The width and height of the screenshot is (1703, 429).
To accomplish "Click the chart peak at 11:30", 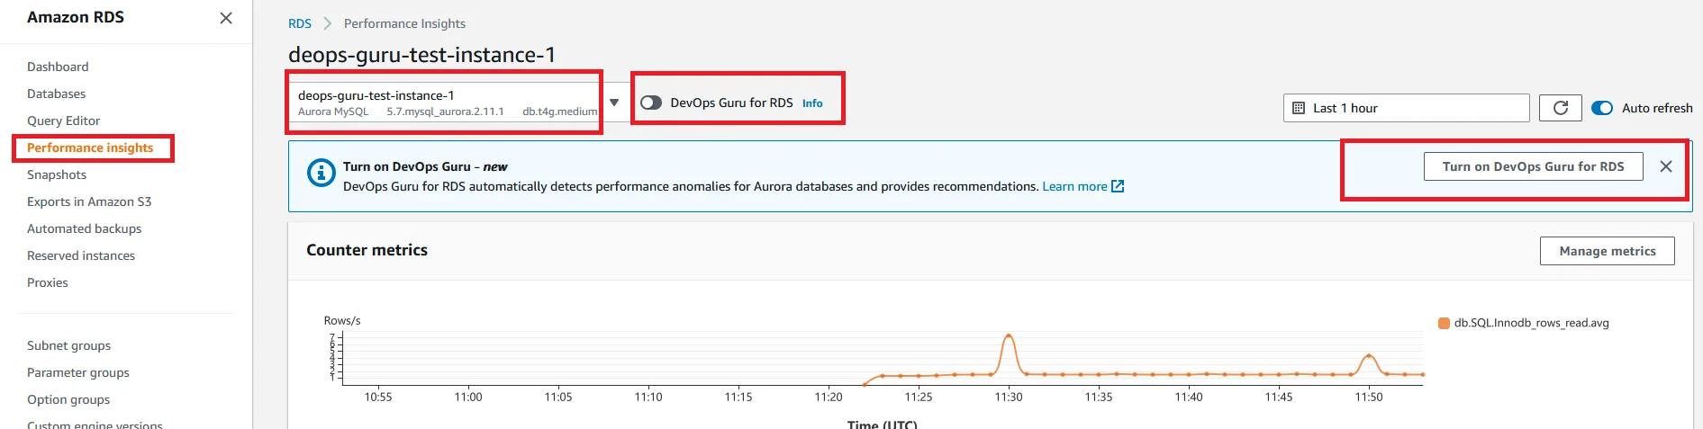I will [1009, 336].
